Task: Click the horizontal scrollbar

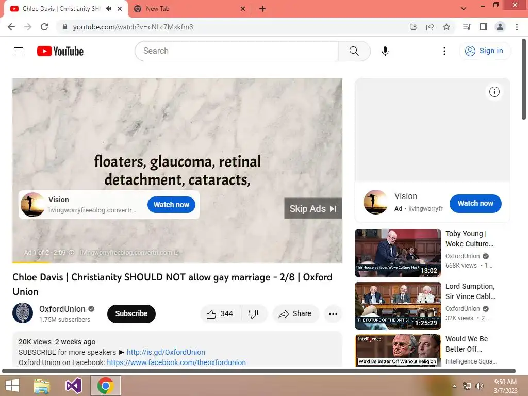Action: pyautogui.click(x=259, y=371)
